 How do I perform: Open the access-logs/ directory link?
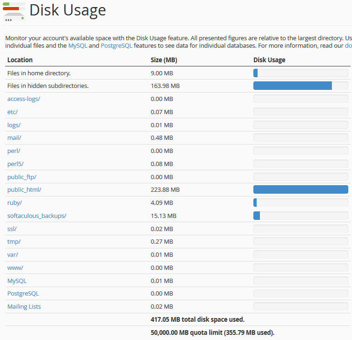(23, 99)
